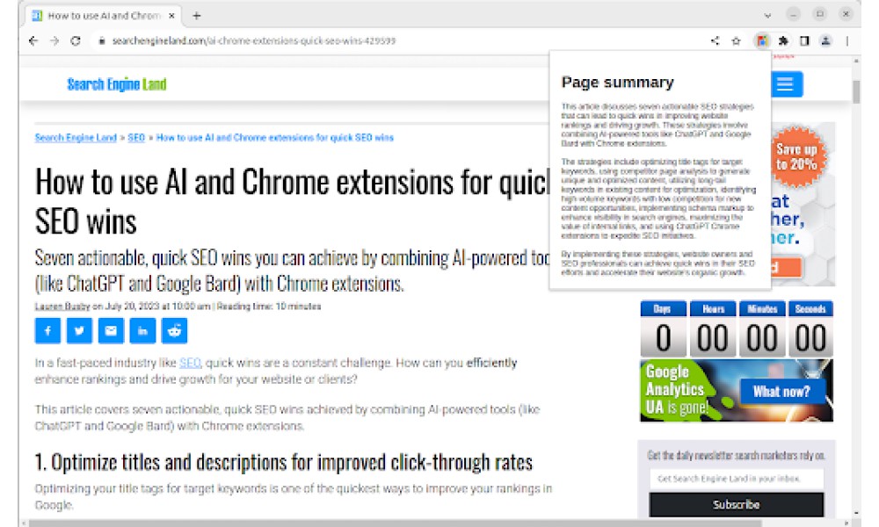Image resolution: width=879 pixels, height=527 pixels.
Task: Open a new tab with plus icon
Action: (196, 16)
